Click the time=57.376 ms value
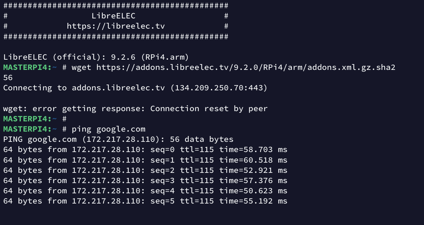 253,181
